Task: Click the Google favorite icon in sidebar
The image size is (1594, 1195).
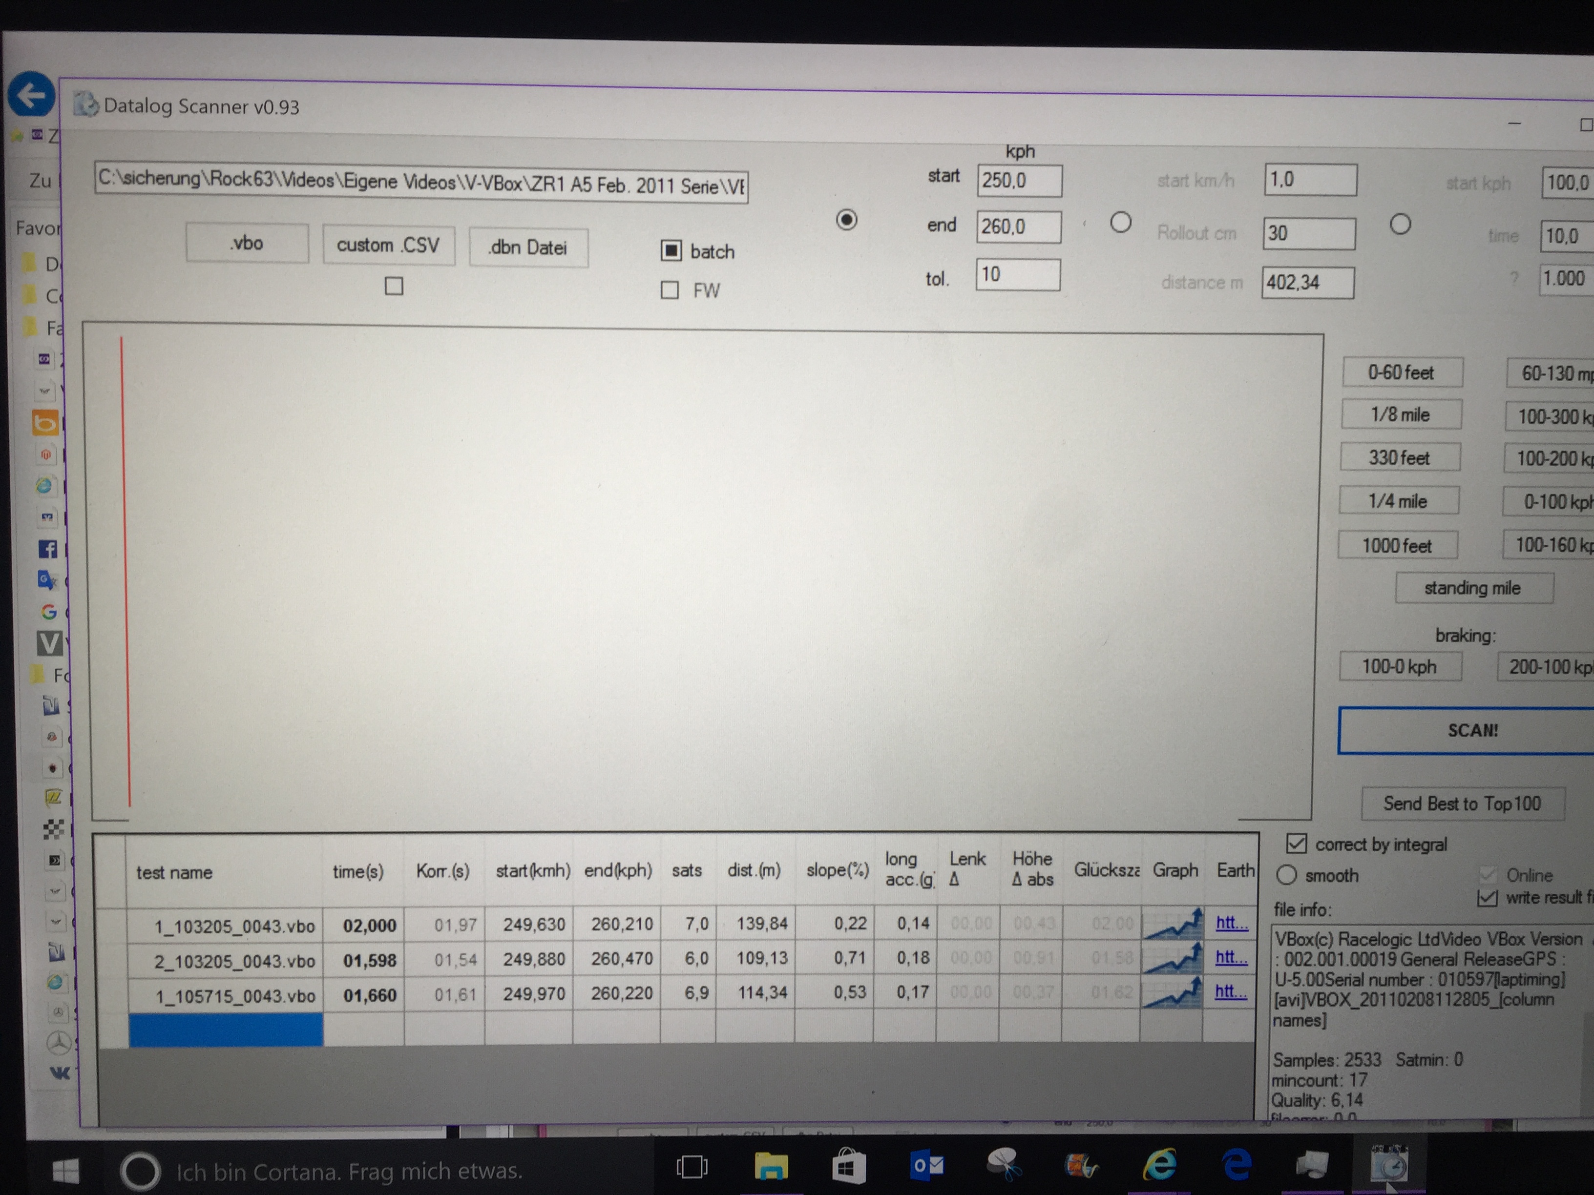Action: pyautogui.click(x=48, y=612)
